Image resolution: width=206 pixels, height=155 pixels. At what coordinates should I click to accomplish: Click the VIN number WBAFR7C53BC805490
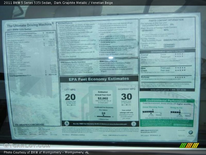(29, 125)
